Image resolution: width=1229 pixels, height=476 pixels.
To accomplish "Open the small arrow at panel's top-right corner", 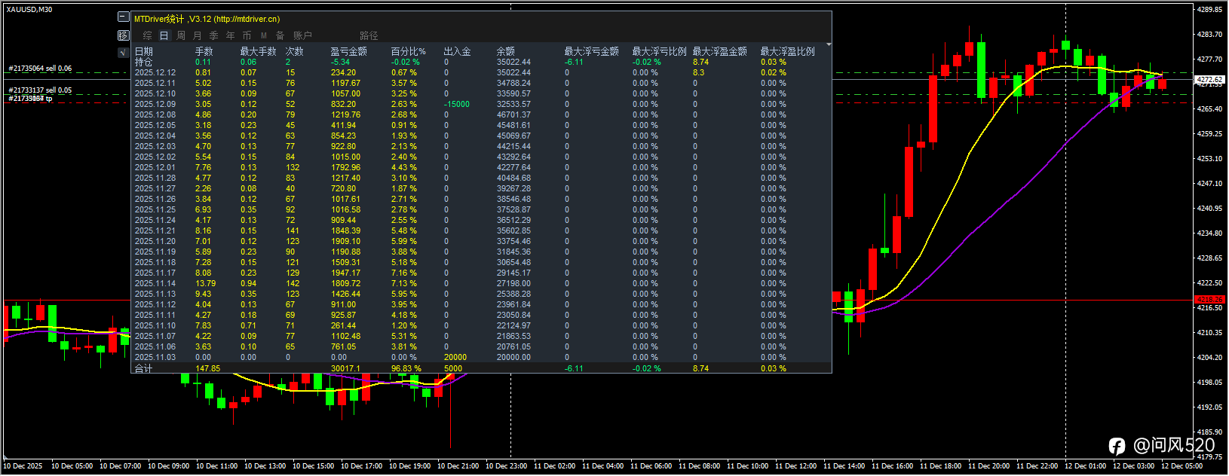I will pos(828,45).
